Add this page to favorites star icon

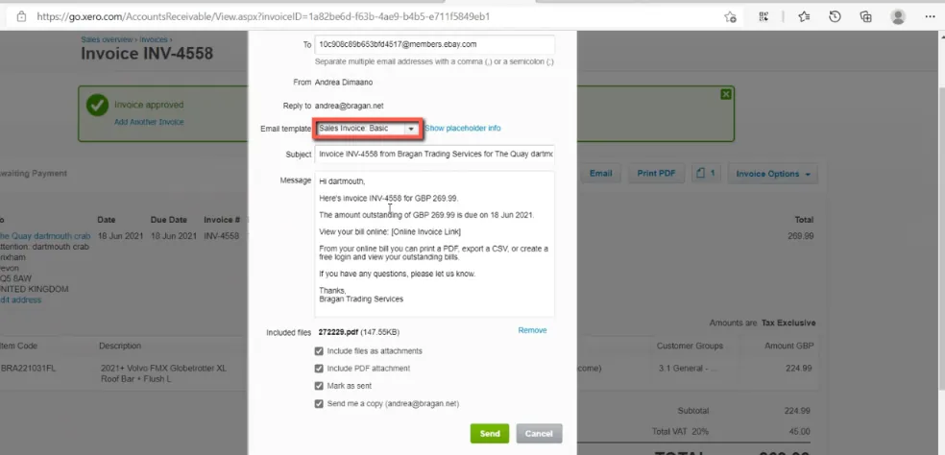[x=730, y=17]
